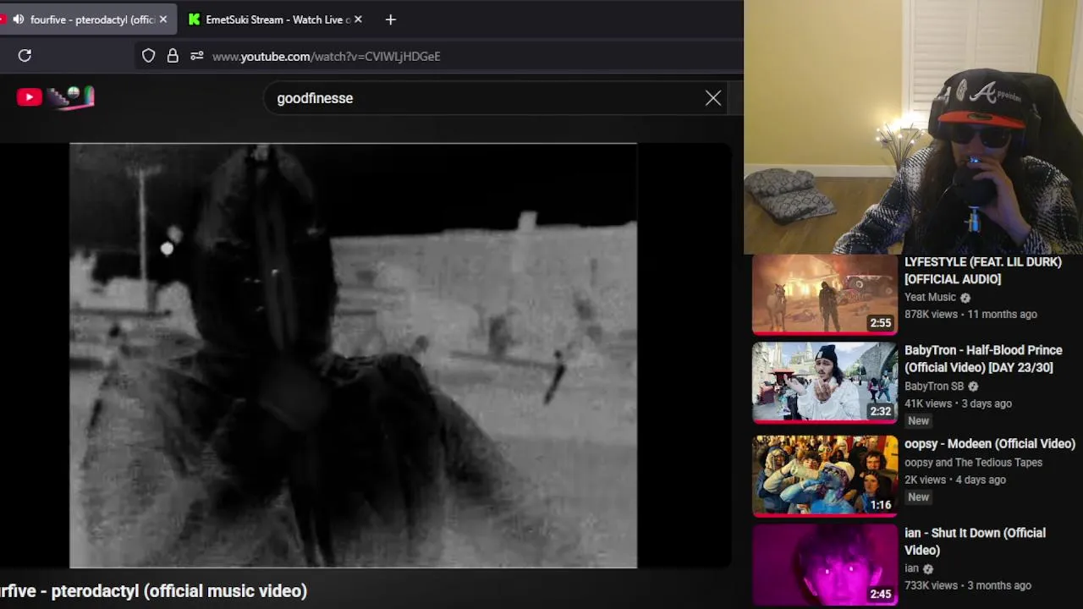Click the BabyTron SB verified badge
Screen dimensions: 1083x609
click(x=973, y=387)
